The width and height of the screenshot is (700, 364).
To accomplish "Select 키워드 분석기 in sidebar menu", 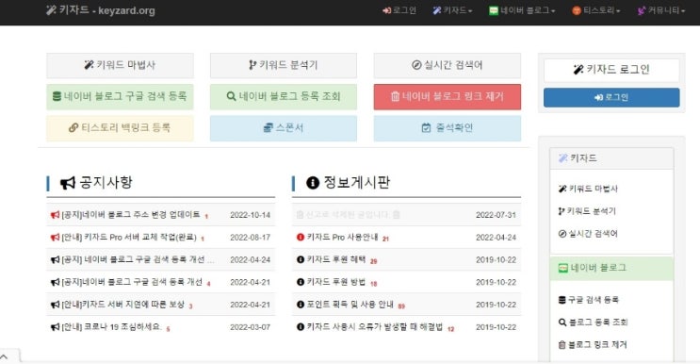I will click(x=587, y=211).
